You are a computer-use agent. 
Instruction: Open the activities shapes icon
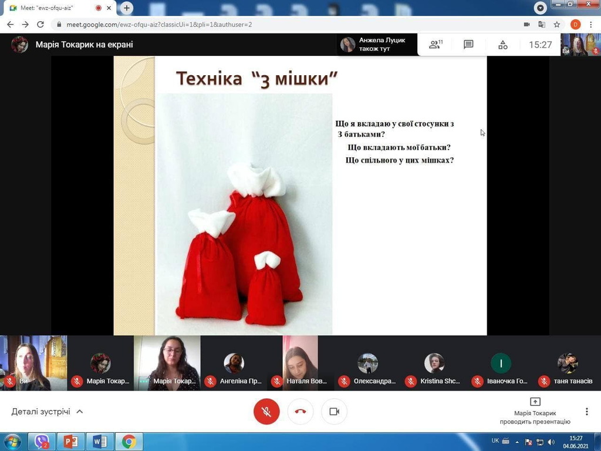pyautogui.click(x=502, y=45)
